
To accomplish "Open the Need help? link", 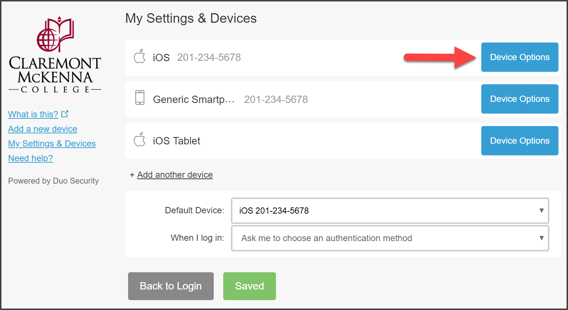I will tap(30, 158).
